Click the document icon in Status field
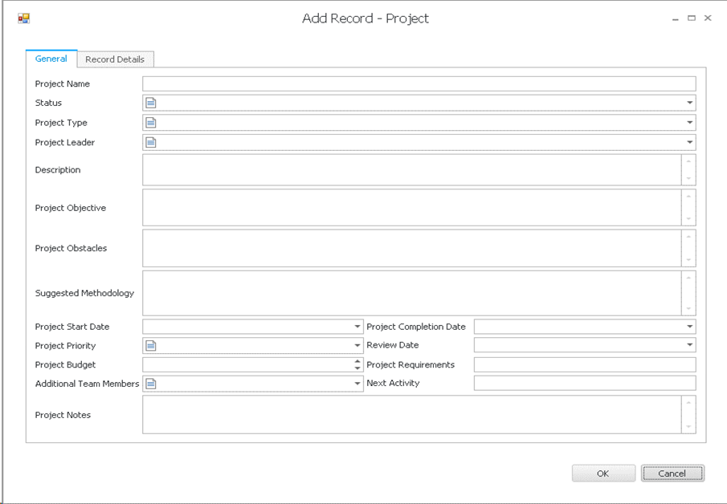Image resolution: width=727 pixels, height=504 pixels. [151, 103]
